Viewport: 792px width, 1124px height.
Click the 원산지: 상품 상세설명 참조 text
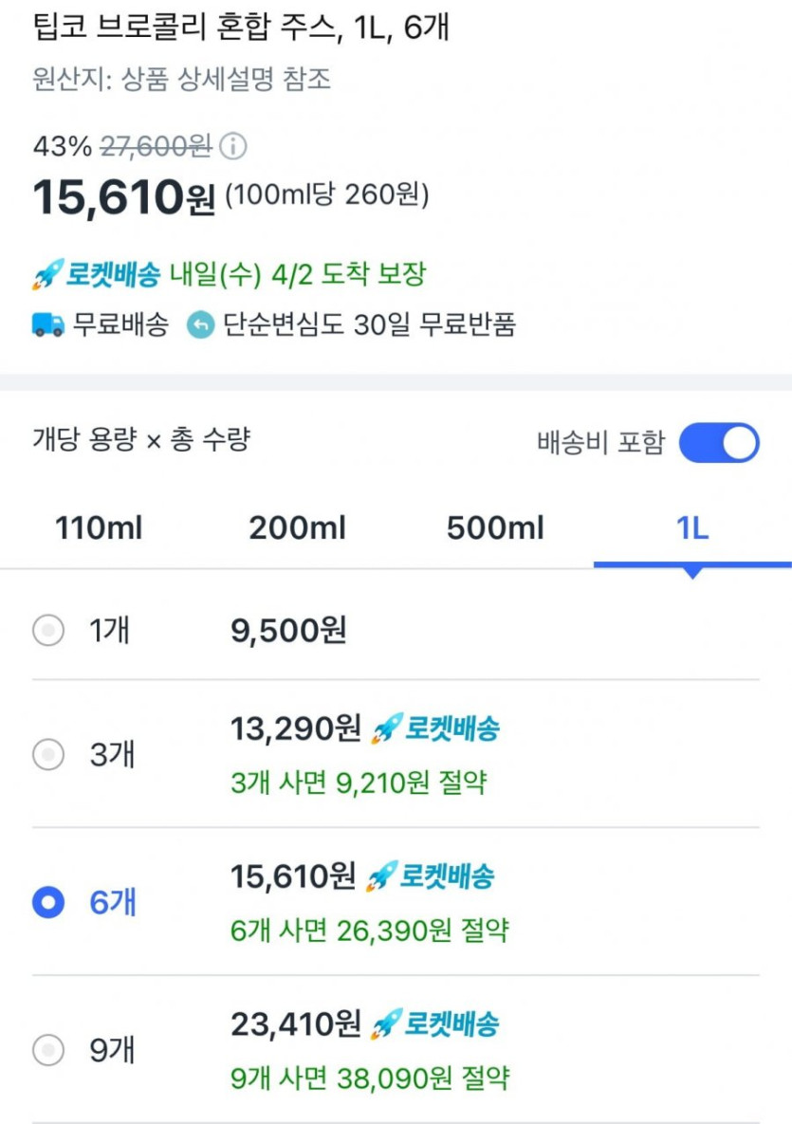coord(181,79)
